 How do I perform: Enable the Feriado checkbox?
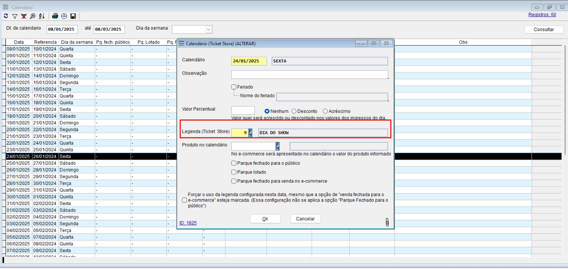[234, 87]
